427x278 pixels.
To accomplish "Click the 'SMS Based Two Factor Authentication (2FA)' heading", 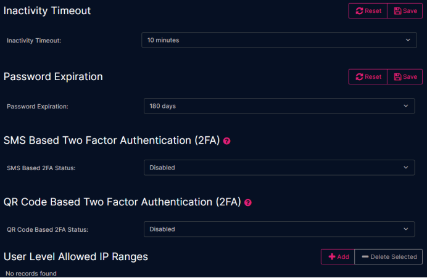I will 112,141.
